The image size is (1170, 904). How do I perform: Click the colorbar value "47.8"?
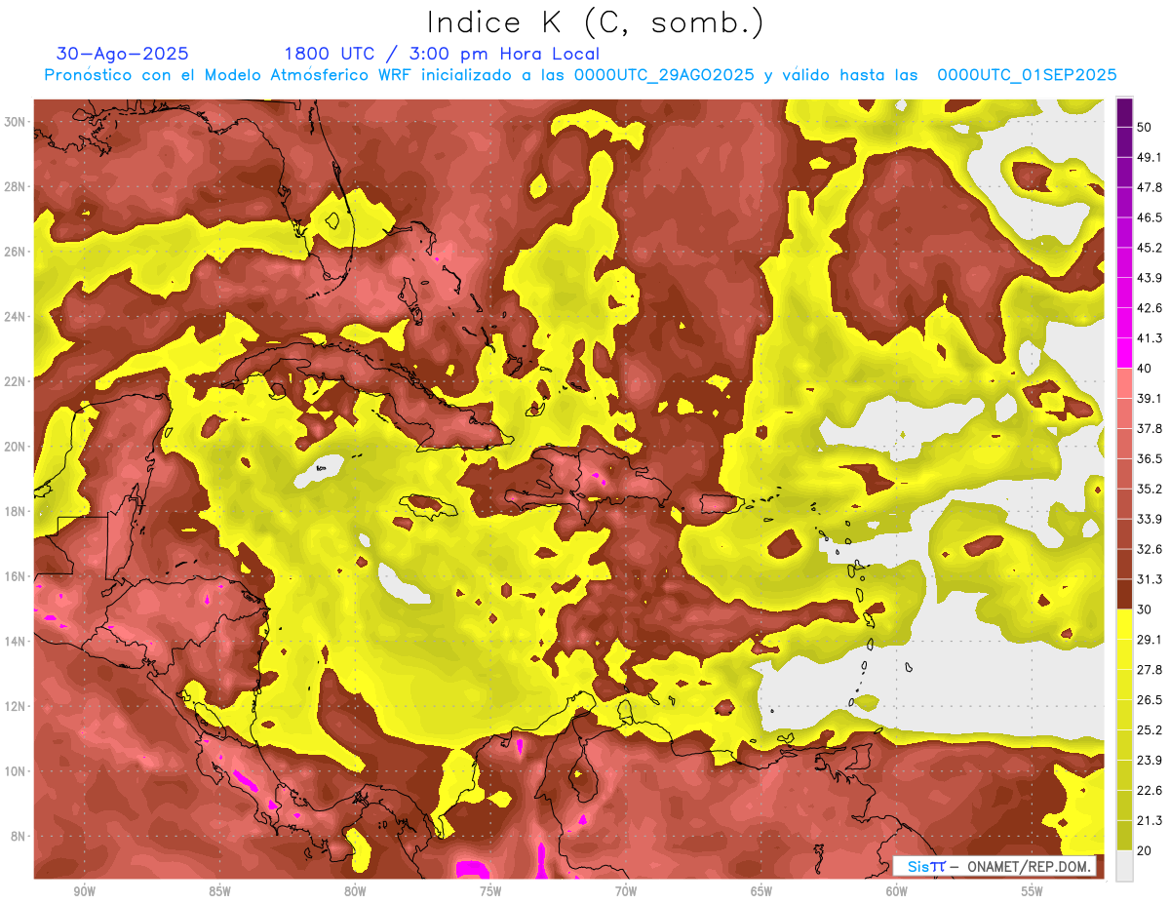(x=1149, y=187)
